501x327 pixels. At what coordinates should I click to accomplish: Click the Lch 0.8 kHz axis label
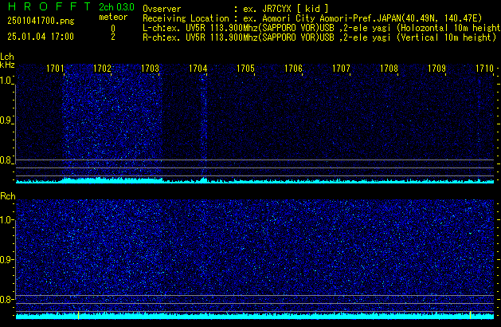6,160
